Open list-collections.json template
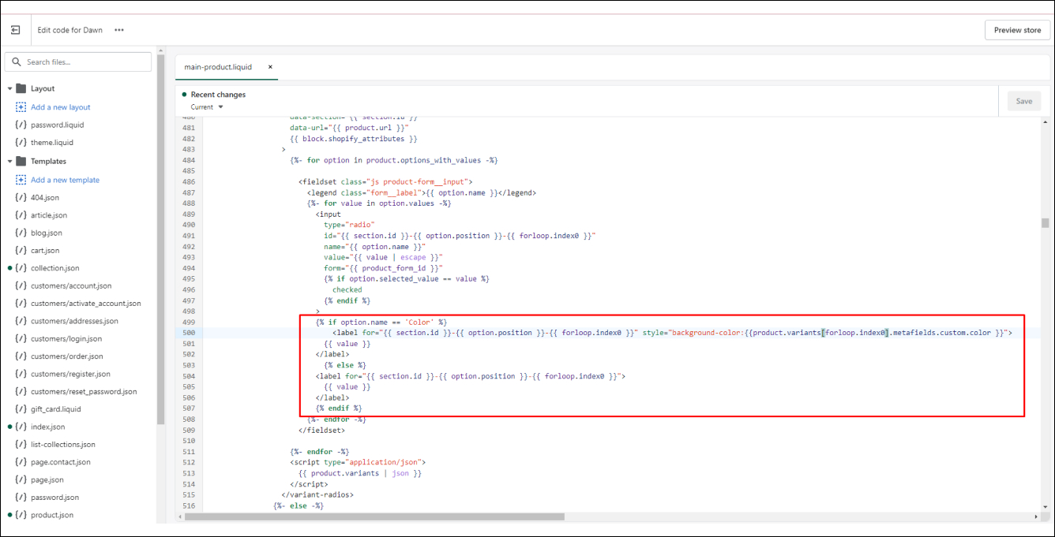The image size is (1055, 537). pos(63,445)
